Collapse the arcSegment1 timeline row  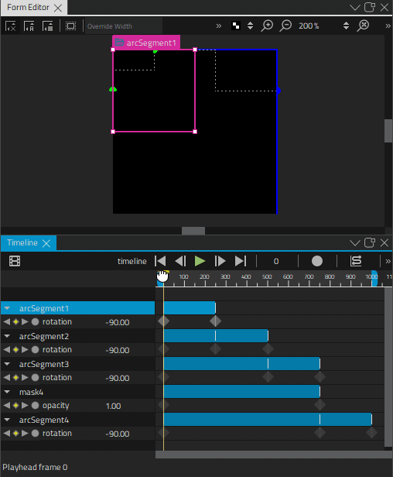point(7,308)
